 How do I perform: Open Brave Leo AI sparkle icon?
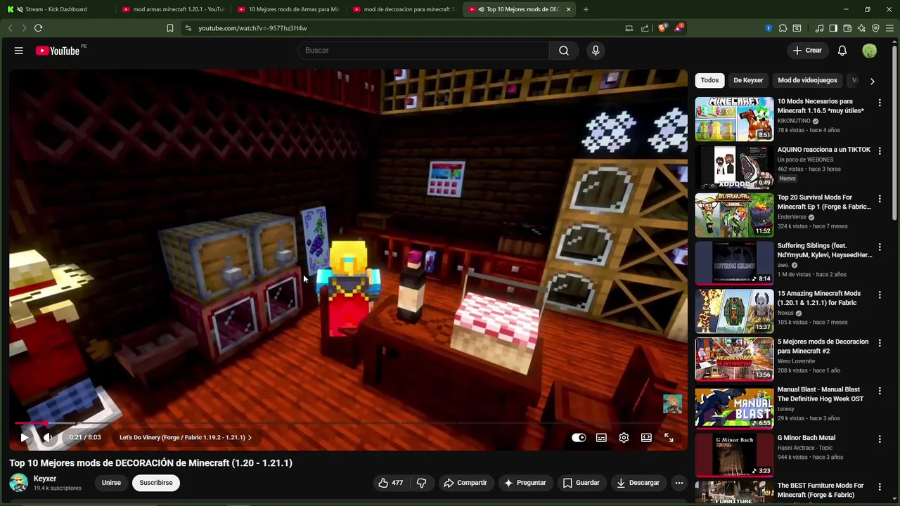pos(861,28)
